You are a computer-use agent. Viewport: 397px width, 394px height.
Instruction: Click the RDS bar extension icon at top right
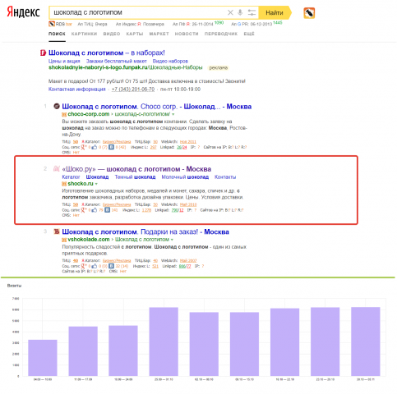pyautogui.click(x=309, y=13)
